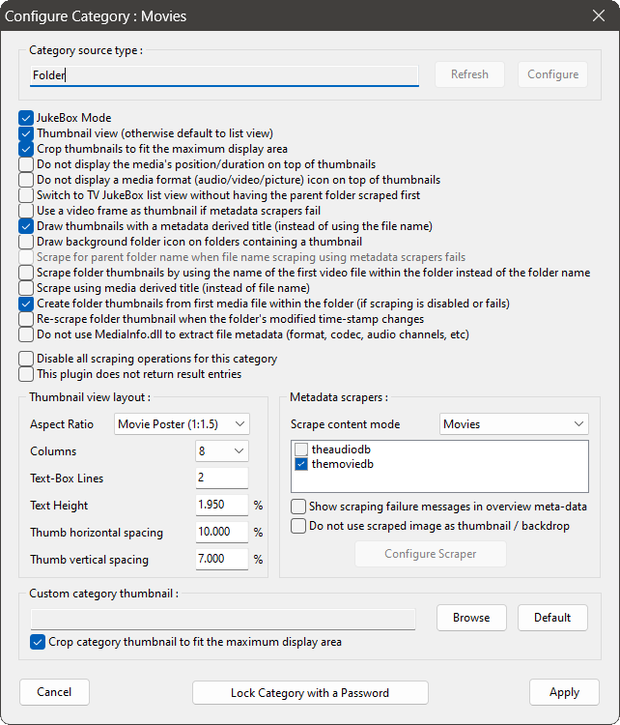
Task: Enable Scrape folder thumbnails by first video file name
Action: coord(26,273)
